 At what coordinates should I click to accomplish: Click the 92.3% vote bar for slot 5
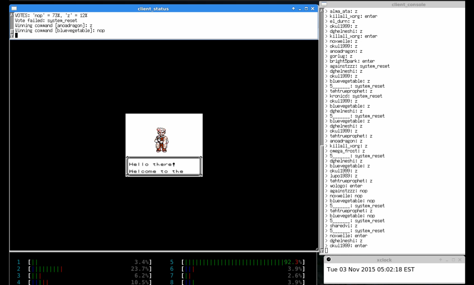pyautogui.click(x=241, y=262)
